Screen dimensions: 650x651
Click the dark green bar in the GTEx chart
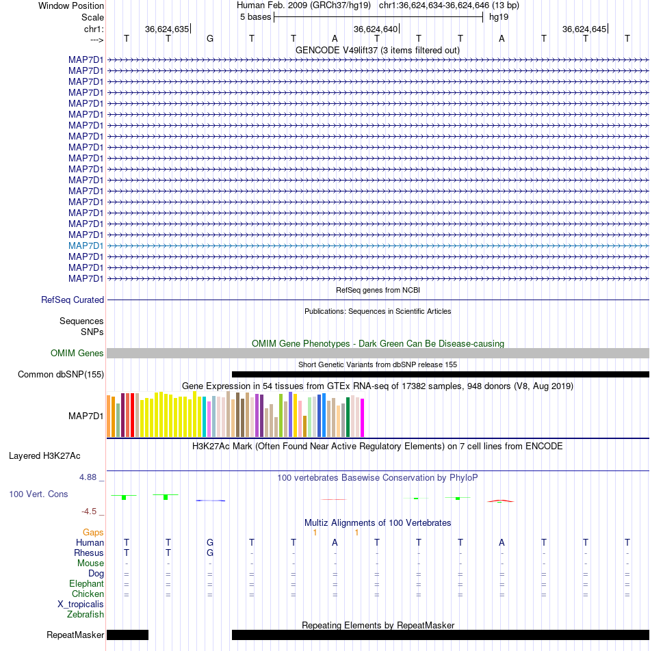[x=348, y=417]
